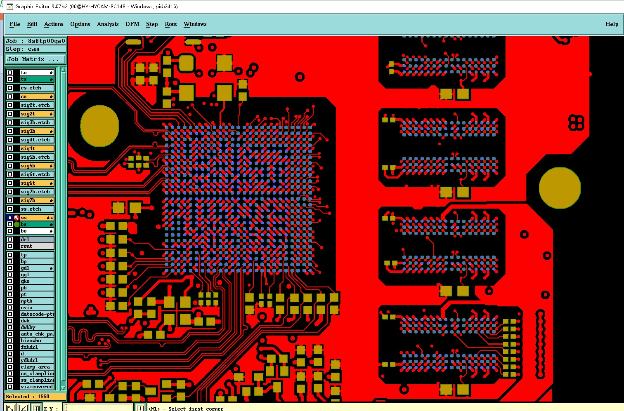This screenshot has height=411, width=624.
Task: Check the clamp_area layer box
Action: pyautogui.click(x=10, y=367)
